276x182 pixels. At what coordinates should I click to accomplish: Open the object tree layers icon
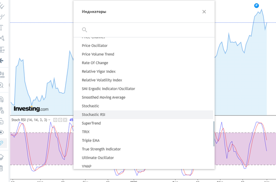click(x=1, y=157)
